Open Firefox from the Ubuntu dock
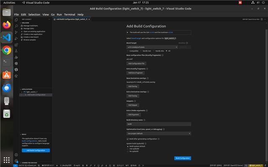The width and height of the screenshot is (268, 167). click(x=7, y=25)
